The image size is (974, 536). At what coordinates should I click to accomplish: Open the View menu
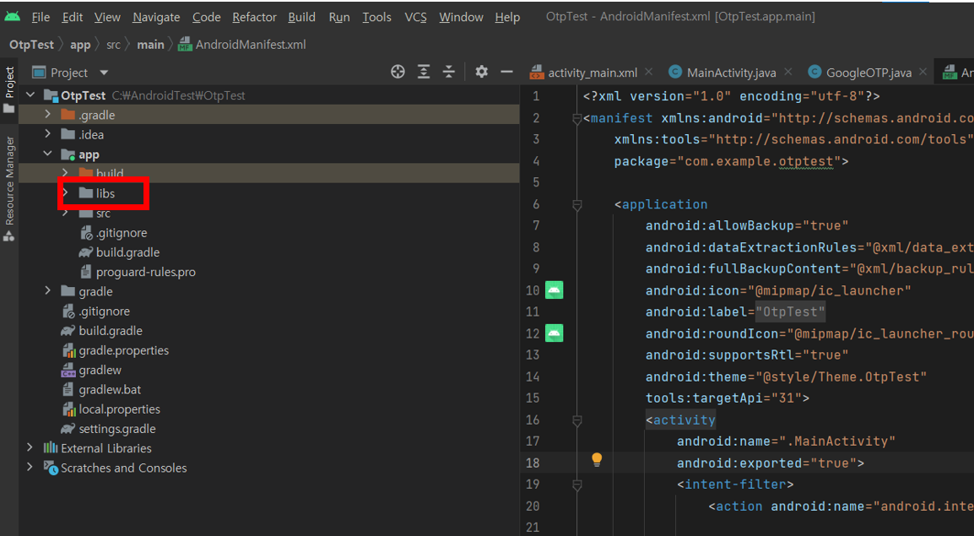[x=107, y=18]
